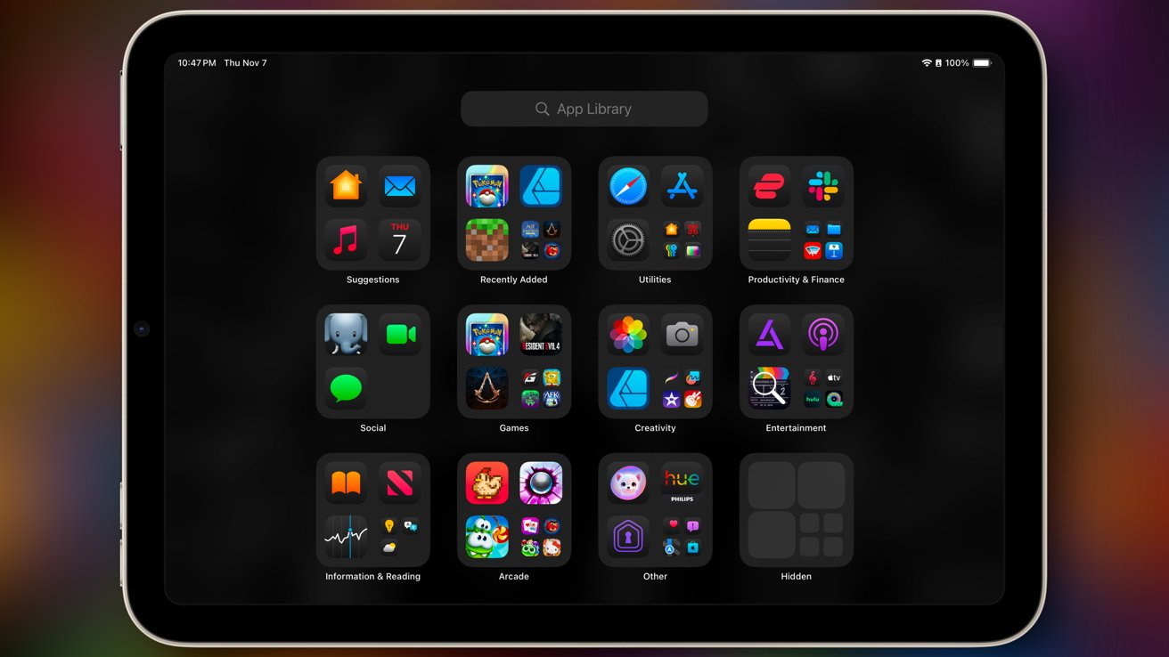Open the white cat app in Other
The height and width of the screenshot is (657, 1169).
[x=628, y=483]
